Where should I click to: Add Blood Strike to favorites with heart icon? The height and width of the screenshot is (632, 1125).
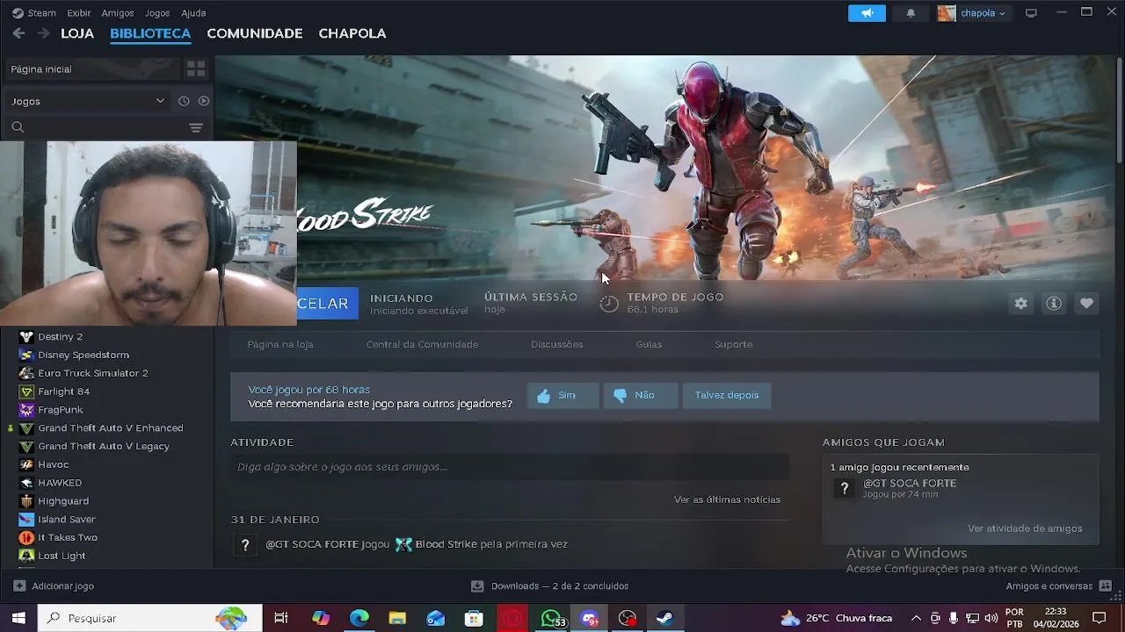point(1086,303)
